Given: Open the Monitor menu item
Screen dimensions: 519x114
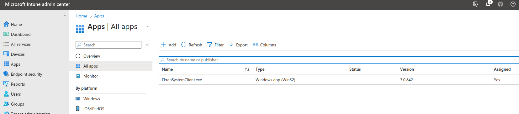Looking at the screenshot, I should pos(91,76).
